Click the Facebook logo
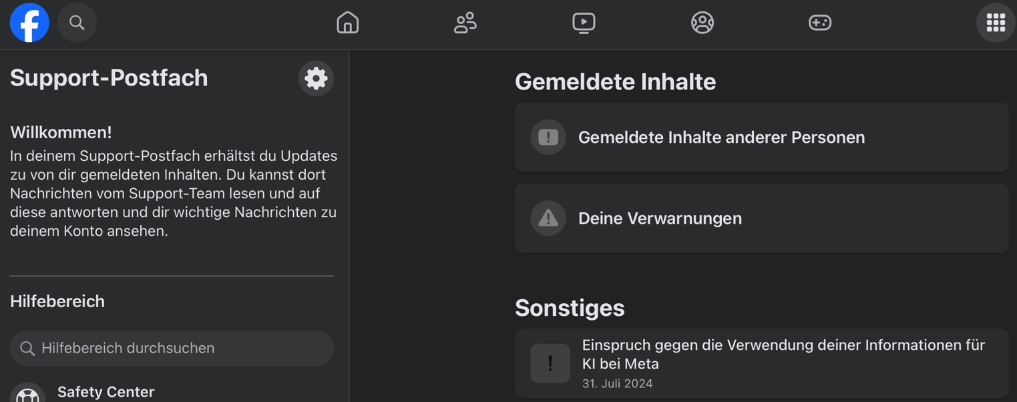 [29, 23]
